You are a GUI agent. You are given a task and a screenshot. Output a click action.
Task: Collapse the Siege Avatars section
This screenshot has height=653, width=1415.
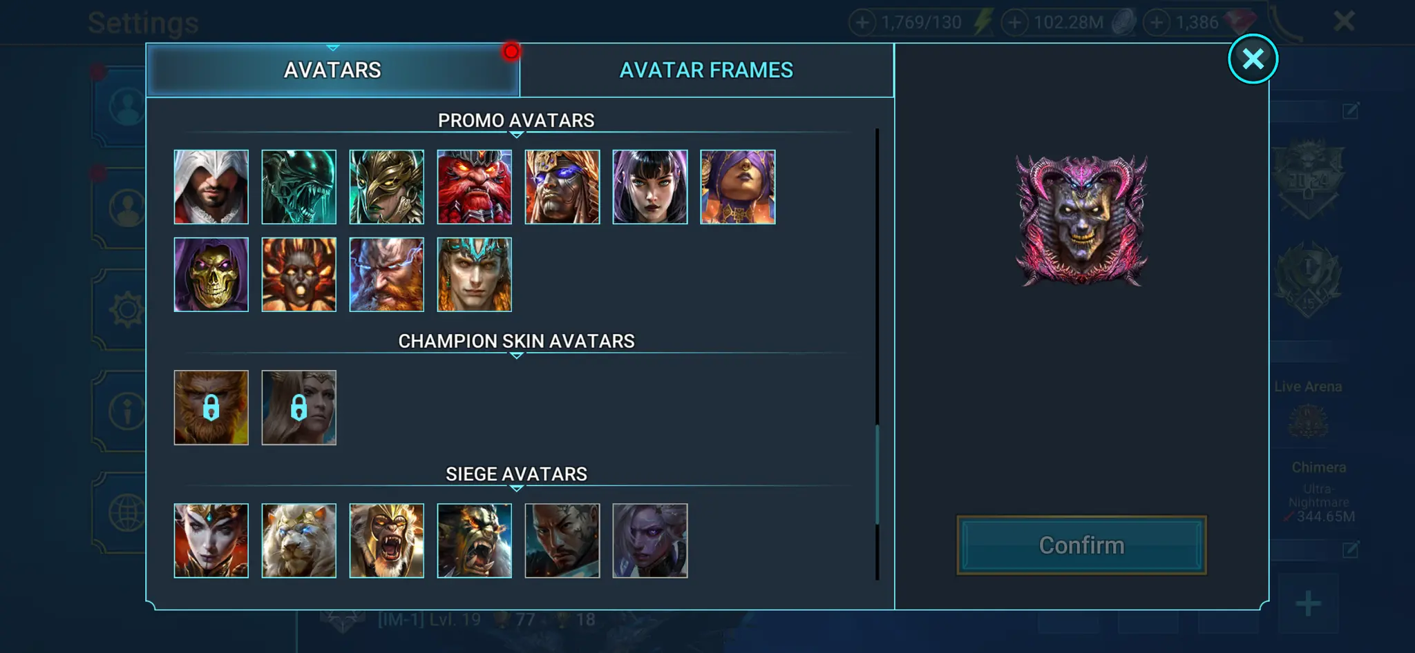pos(516,475)
